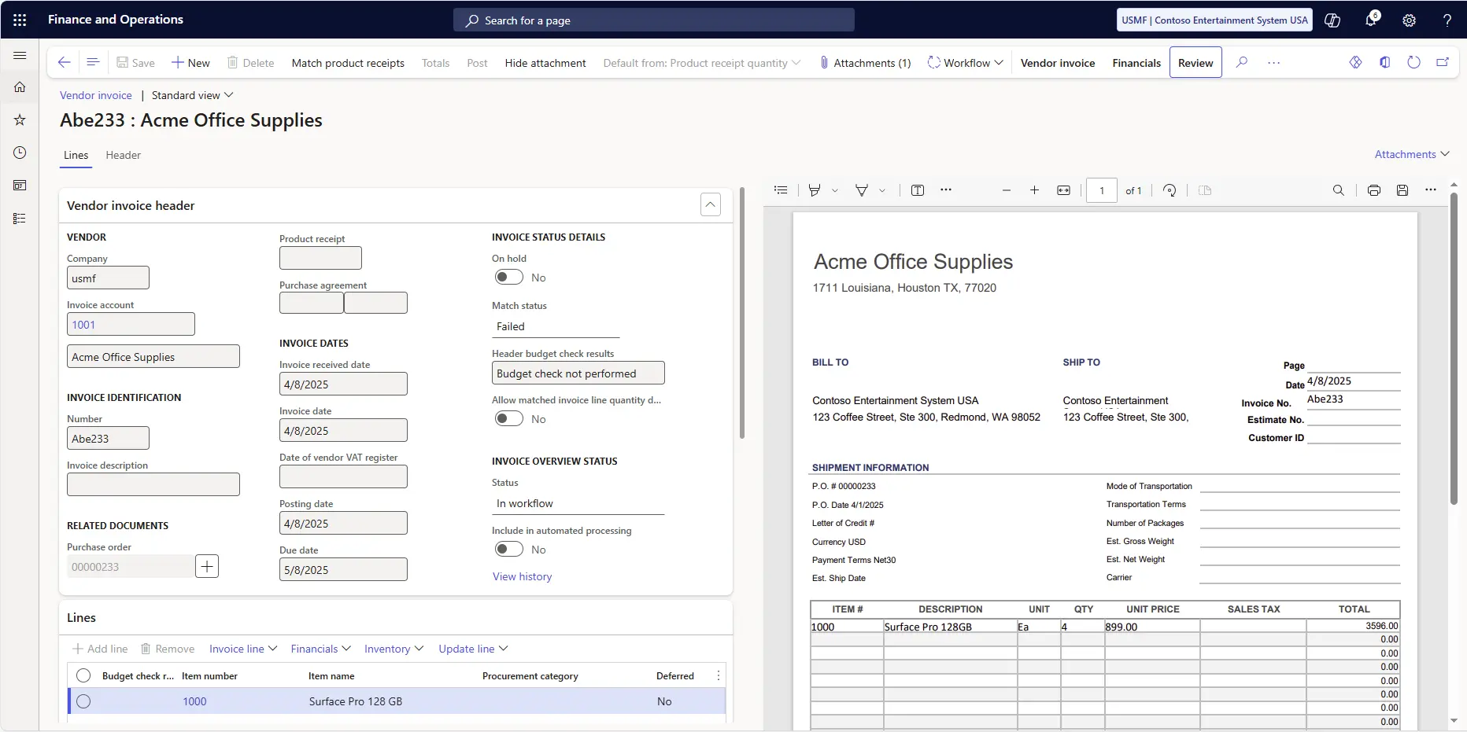Save the attached invoice document
The width and height of the screenshot is (1467, 732).
click(1402, 190)
